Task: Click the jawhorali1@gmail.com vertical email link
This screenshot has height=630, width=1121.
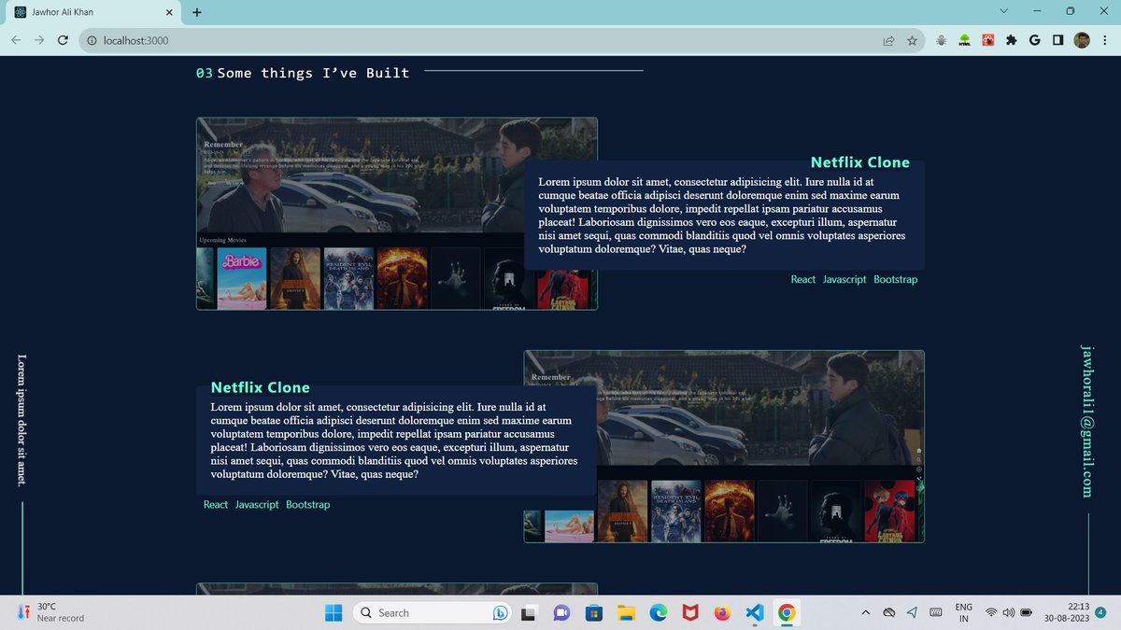Action: (1087, 421)
